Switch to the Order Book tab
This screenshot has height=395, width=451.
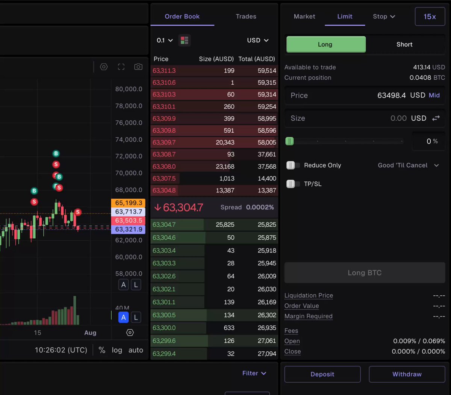[x=182, y=17]
